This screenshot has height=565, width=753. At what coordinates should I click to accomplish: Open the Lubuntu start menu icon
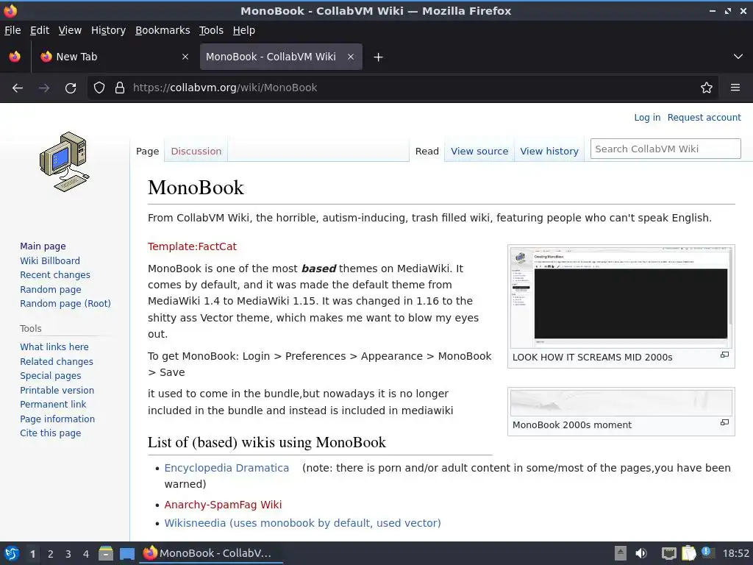12,553
